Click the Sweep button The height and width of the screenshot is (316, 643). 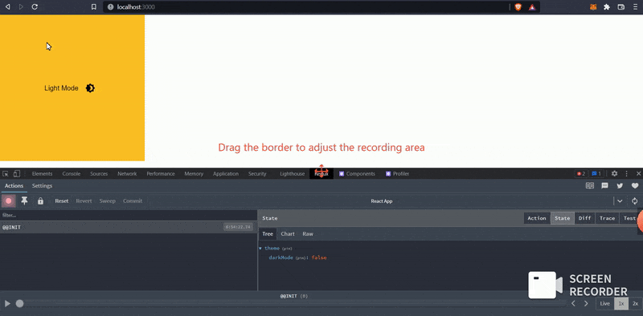pyautogui.click(x=108, y=201)
